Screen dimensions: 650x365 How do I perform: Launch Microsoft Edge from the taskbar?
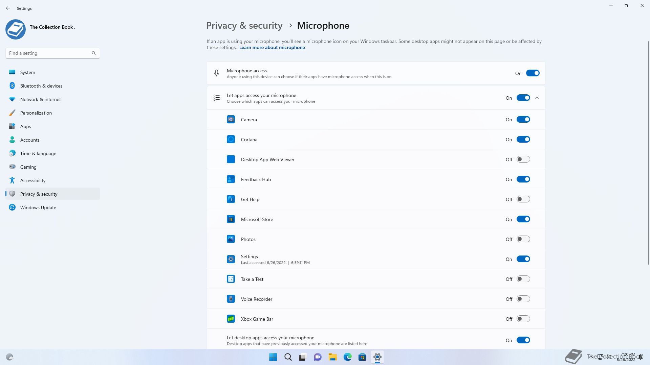[348, 357]
